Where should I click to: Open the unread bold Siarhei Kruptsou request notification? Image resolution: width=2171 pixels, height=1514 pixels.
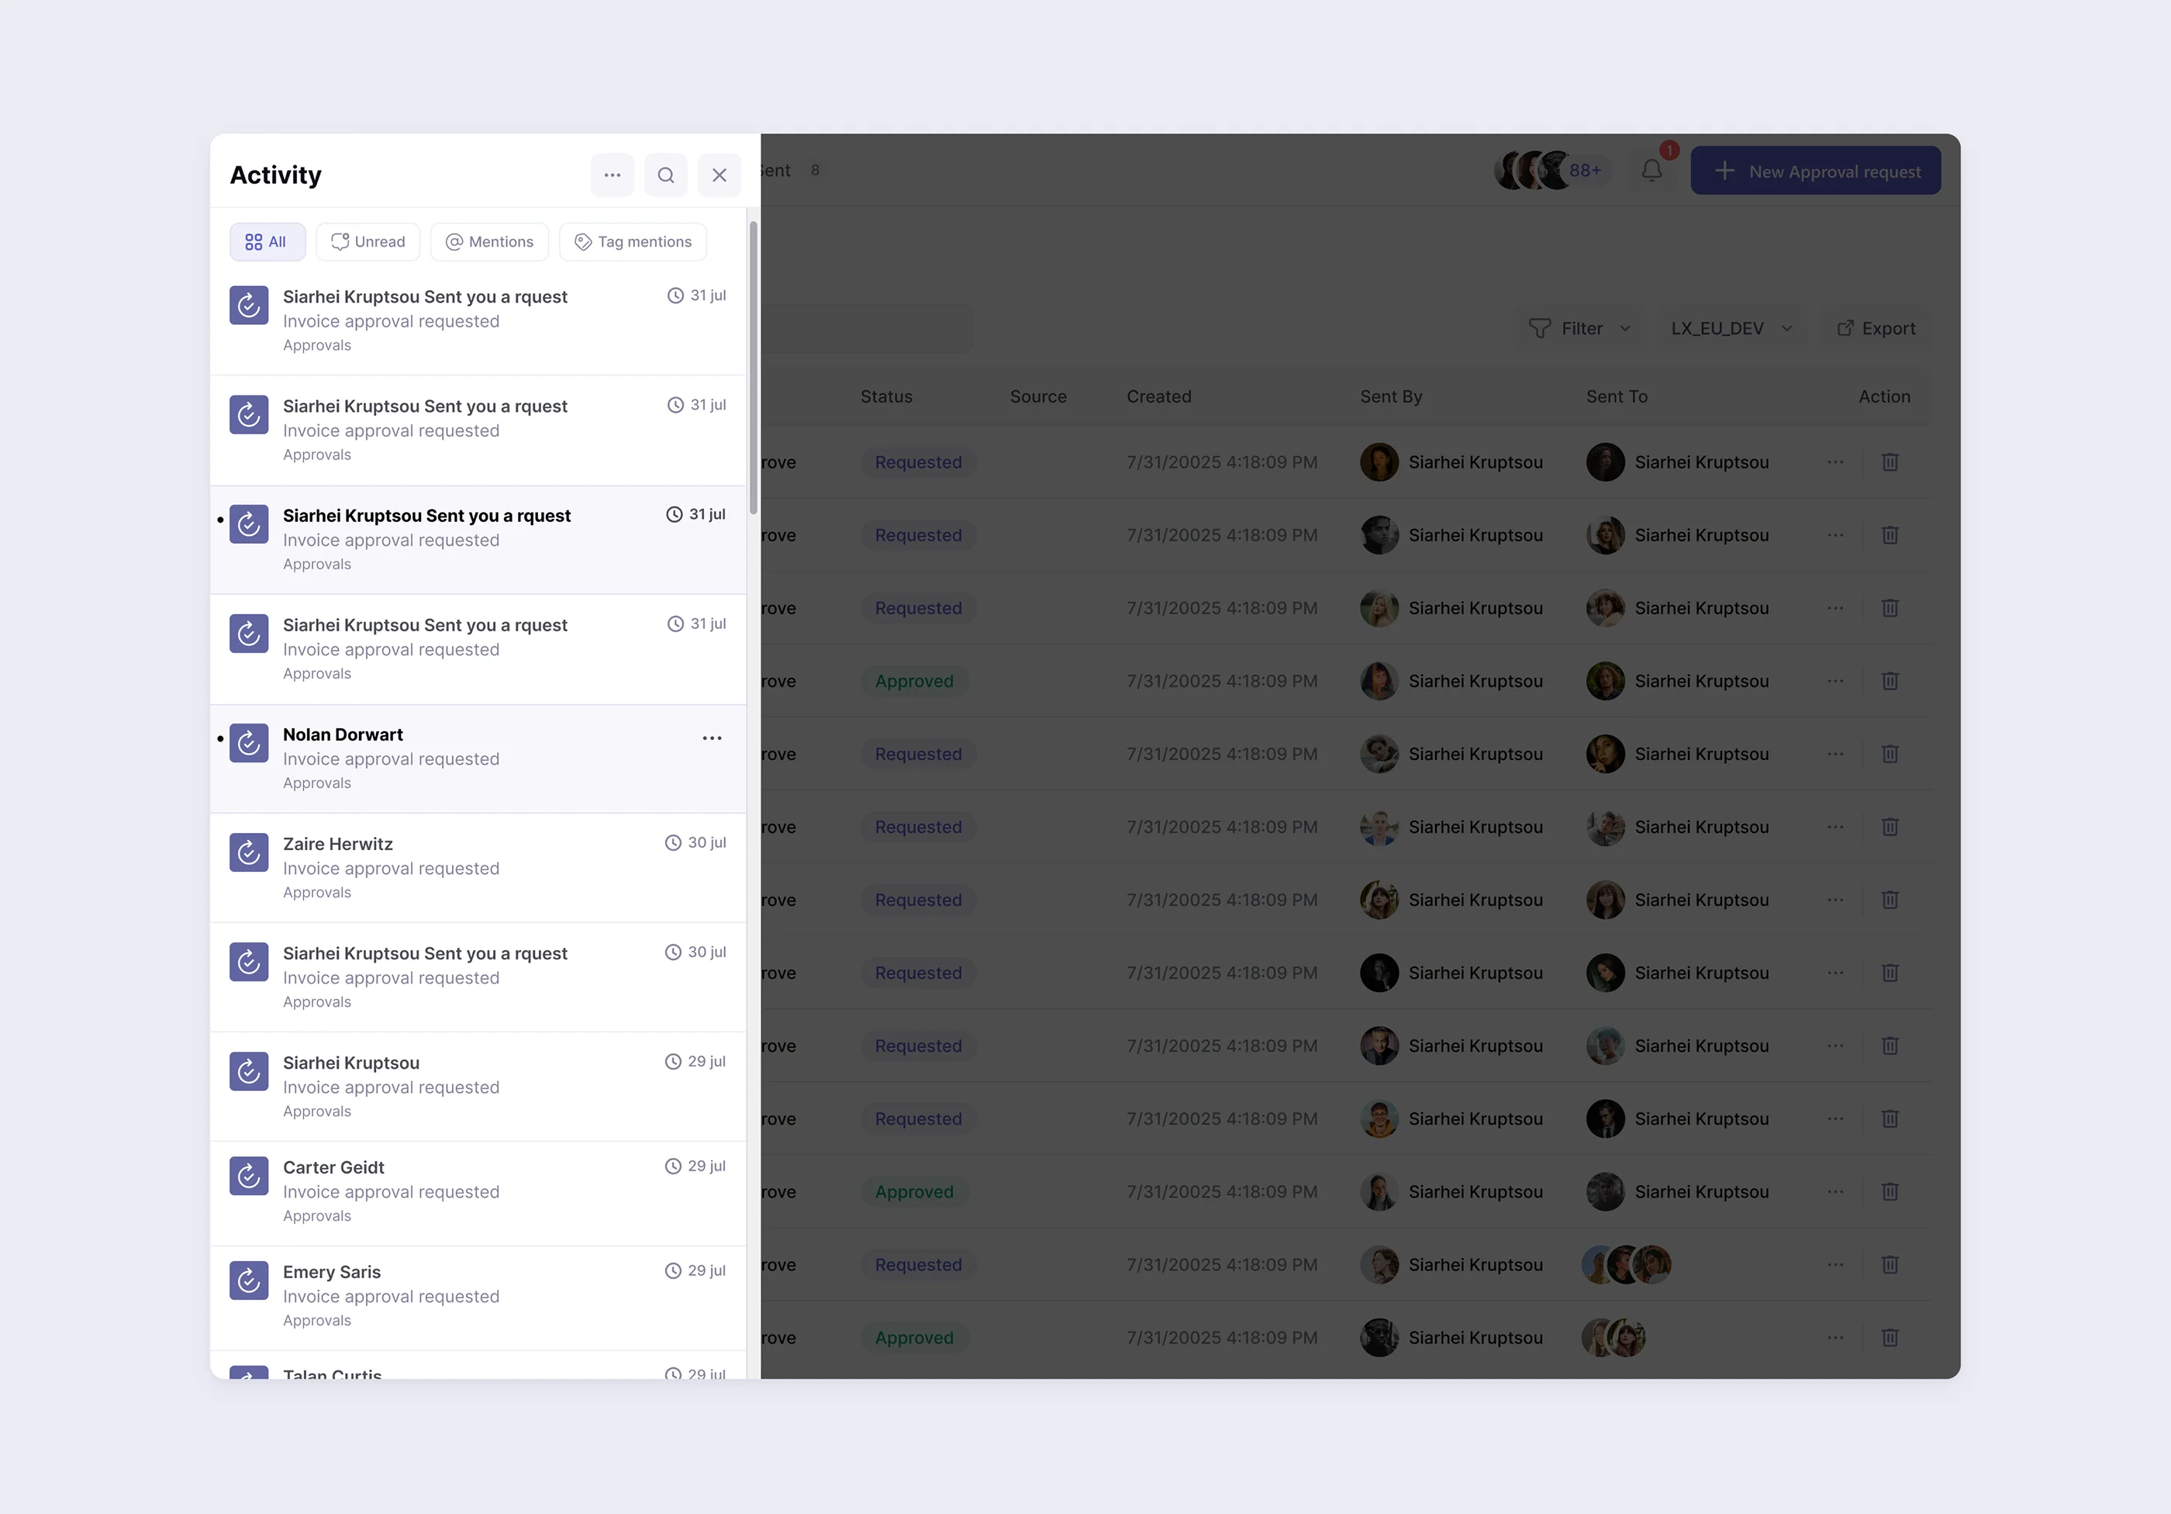(478, 540)
